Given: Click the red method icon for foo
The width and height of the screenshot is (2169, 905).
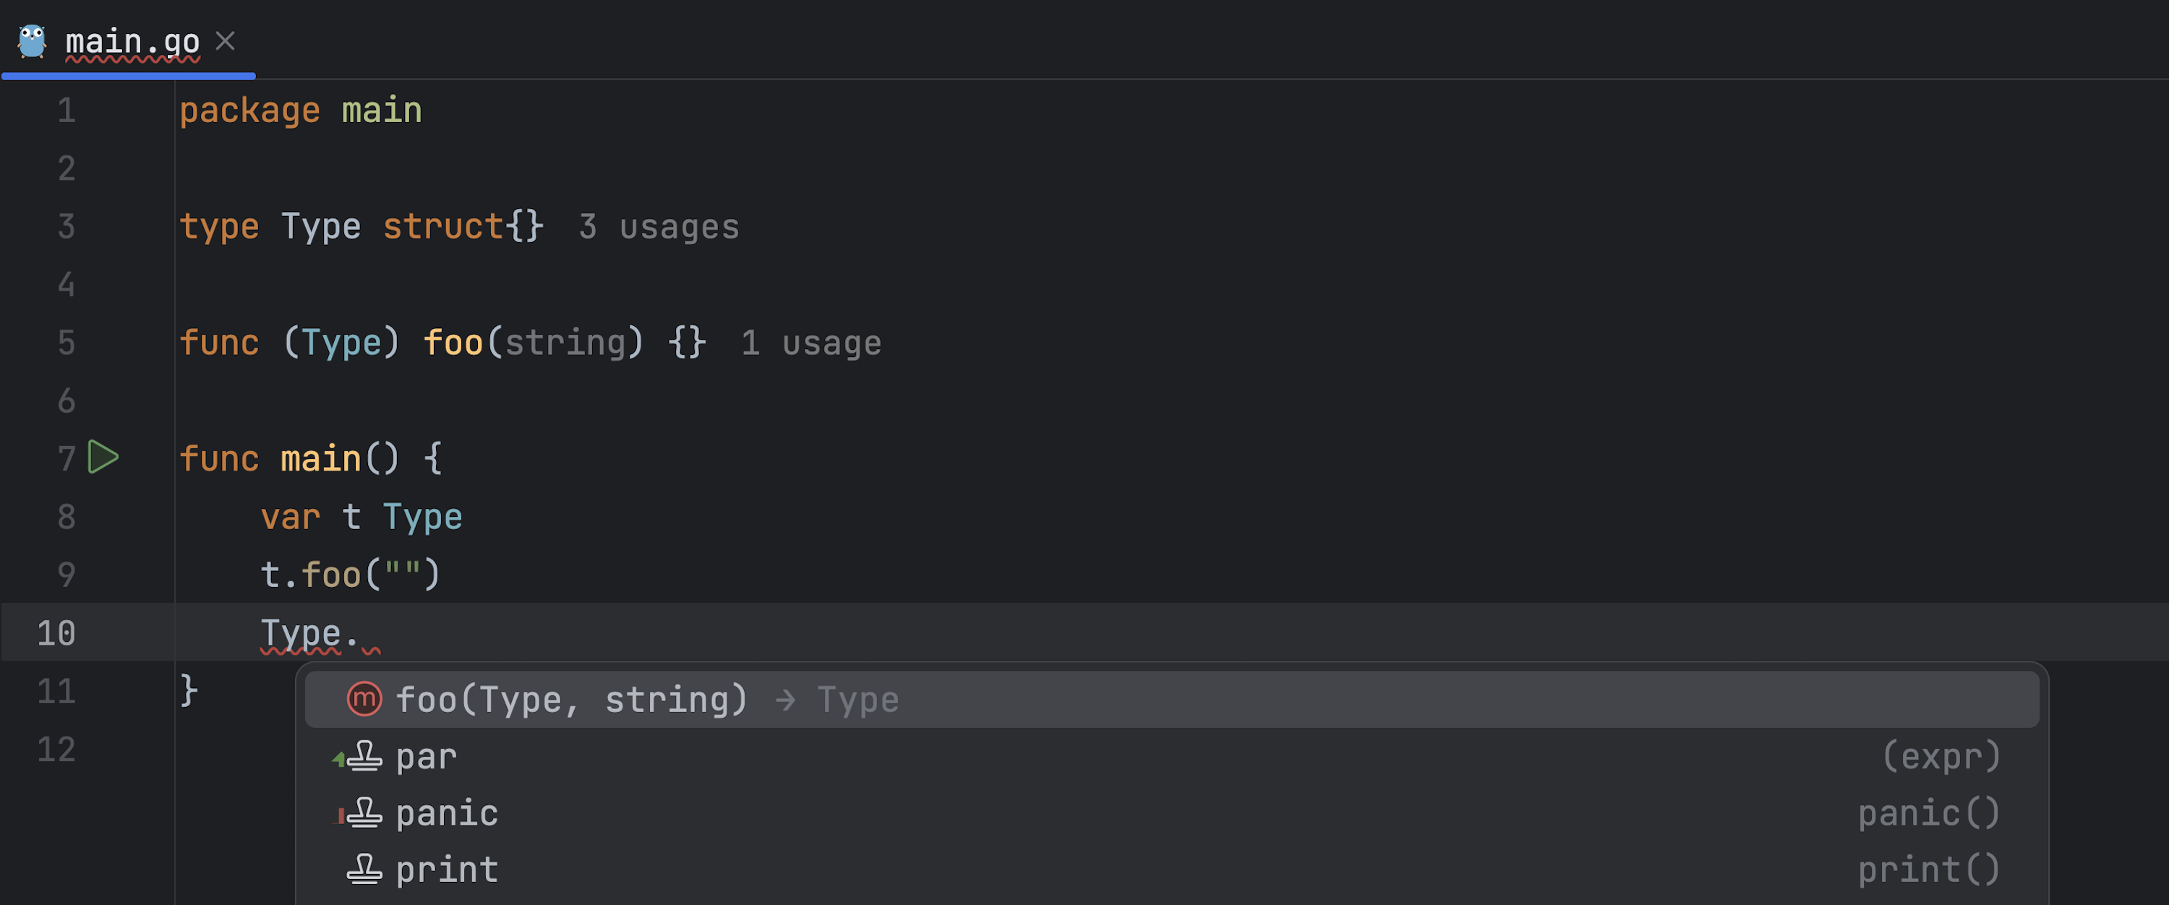Looking at the screenshot, I should pos(364,699).
